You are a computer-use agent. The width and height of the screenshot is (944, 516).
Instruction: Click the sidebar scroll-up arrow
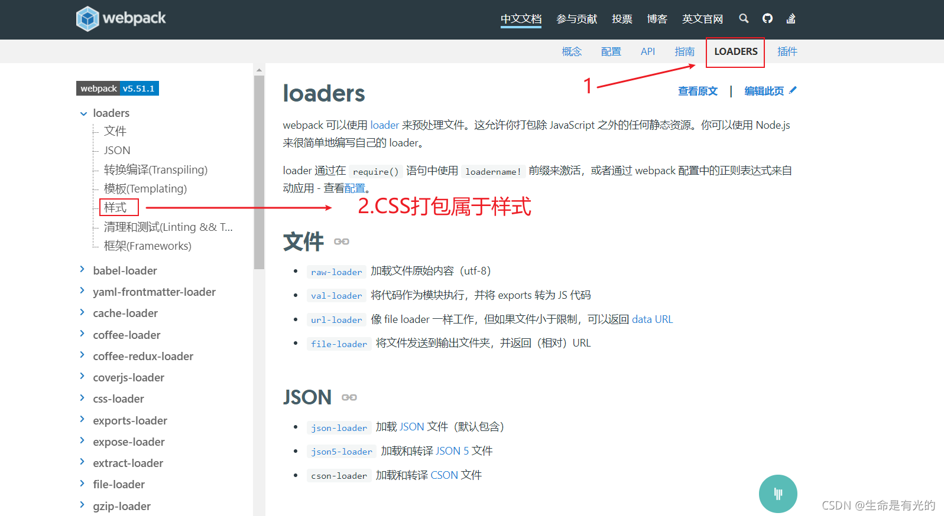coord(259,70)
